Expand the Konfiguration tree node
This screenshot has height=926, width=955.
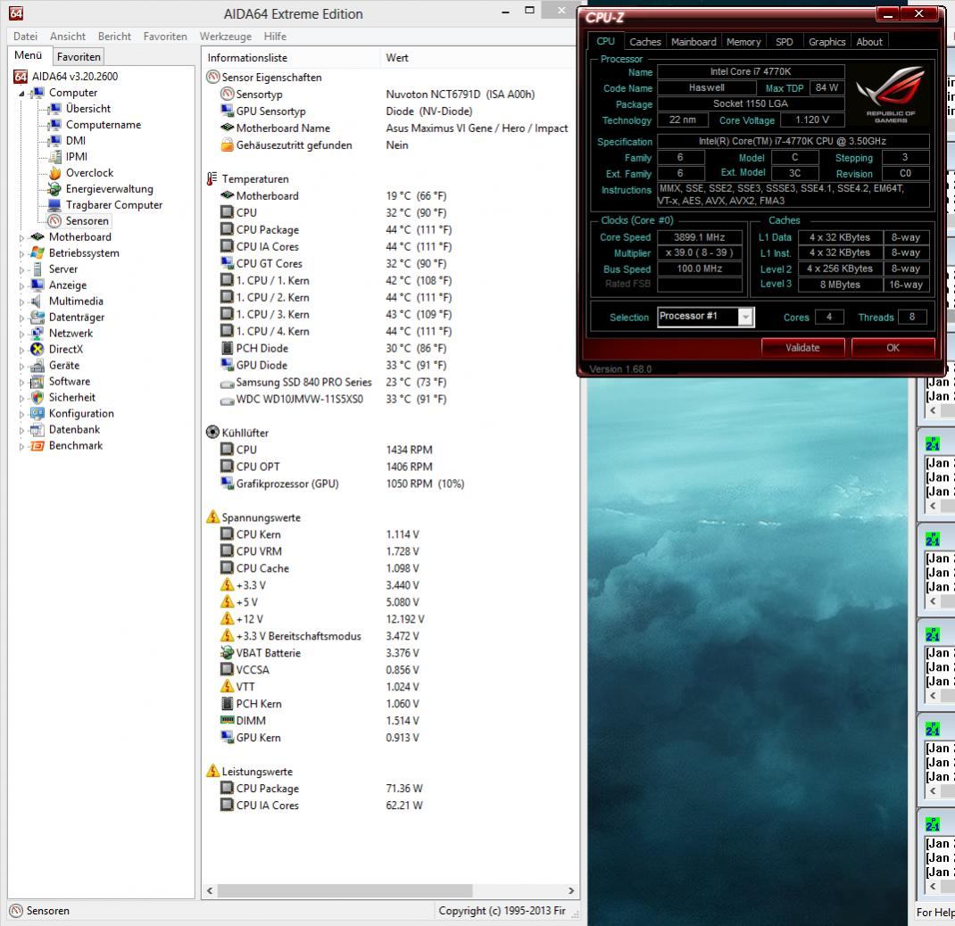pyautogui.click(x=22, y=414)
